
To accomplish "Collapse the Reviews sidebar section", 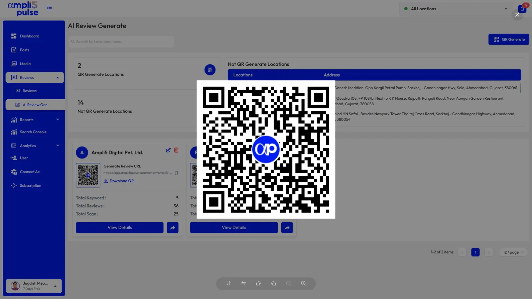I will 35,77.
